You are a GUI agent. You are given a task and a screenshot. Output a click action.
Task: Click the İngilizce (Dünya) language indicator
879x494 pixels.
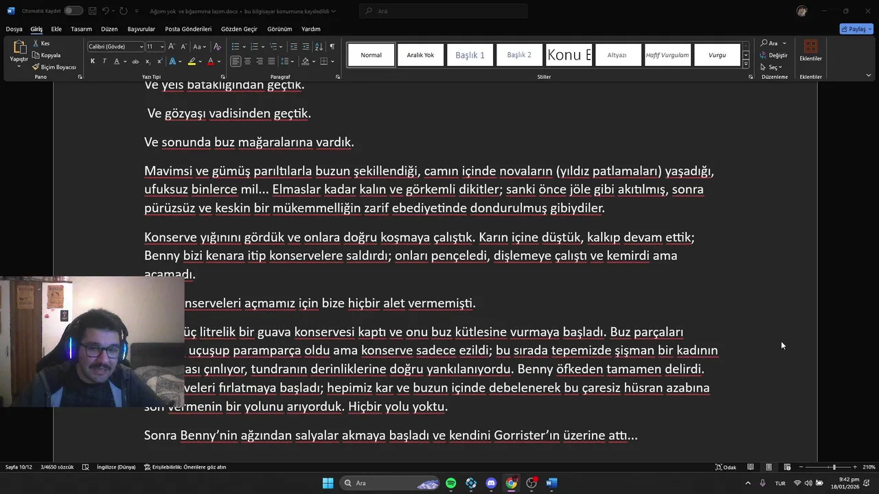116,467
